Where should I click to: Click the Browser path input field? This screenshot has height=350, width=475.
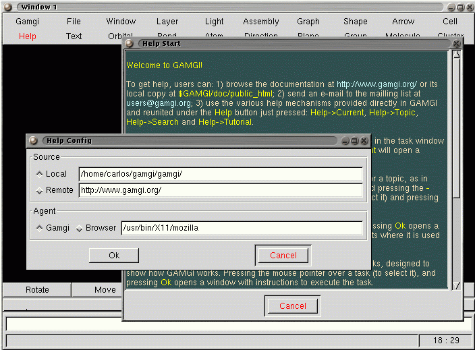tap(242, 228)
